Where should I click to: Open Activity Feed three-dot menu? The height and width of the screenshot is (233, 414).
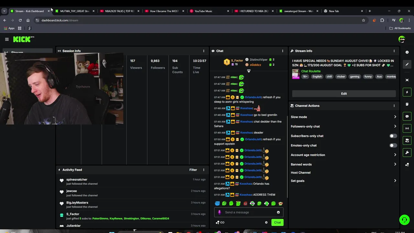pos(203,170)
